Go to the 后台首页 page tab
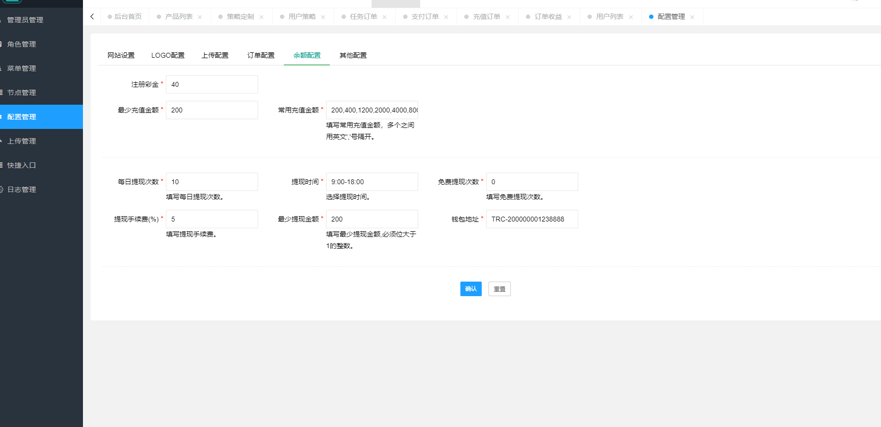 point(128,16)
